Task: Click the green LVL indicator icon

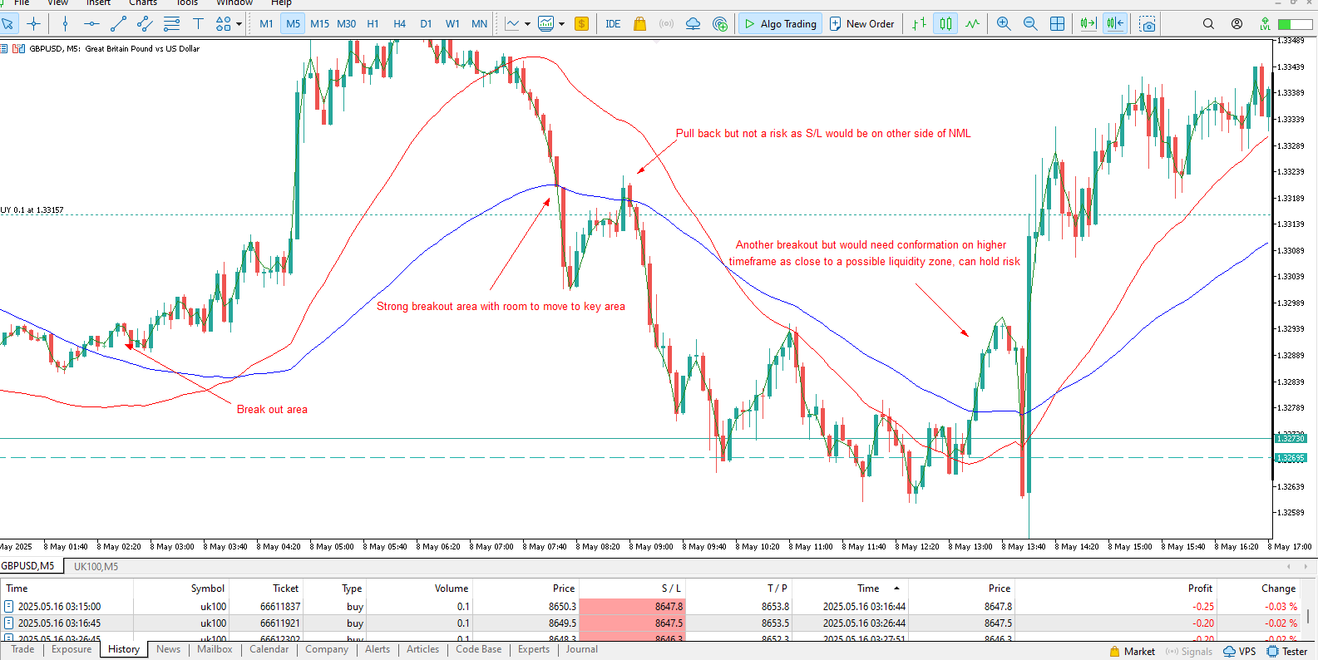Action: [1265, 24]
